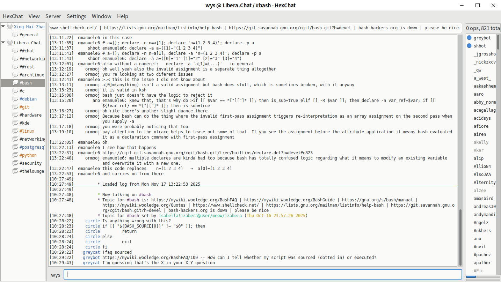
Task: Collapse the Xing-Hai-Zhan server tree
Action: coord(3,27)
